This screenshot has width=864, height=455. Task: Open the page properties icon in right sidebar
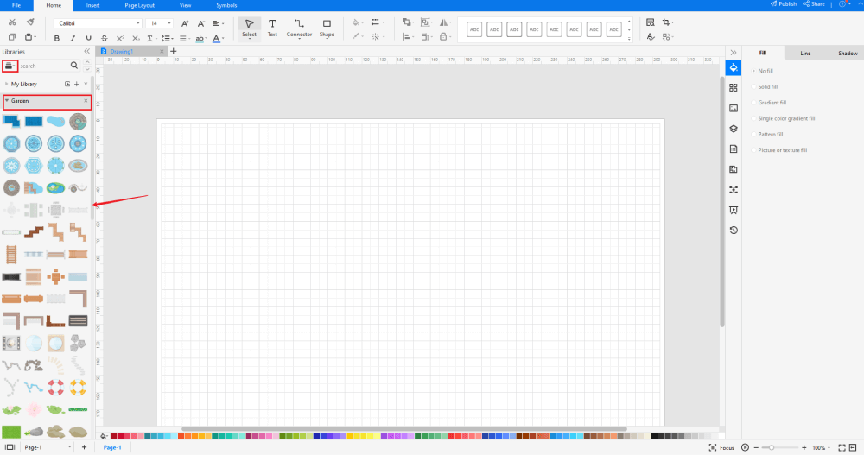734,149
